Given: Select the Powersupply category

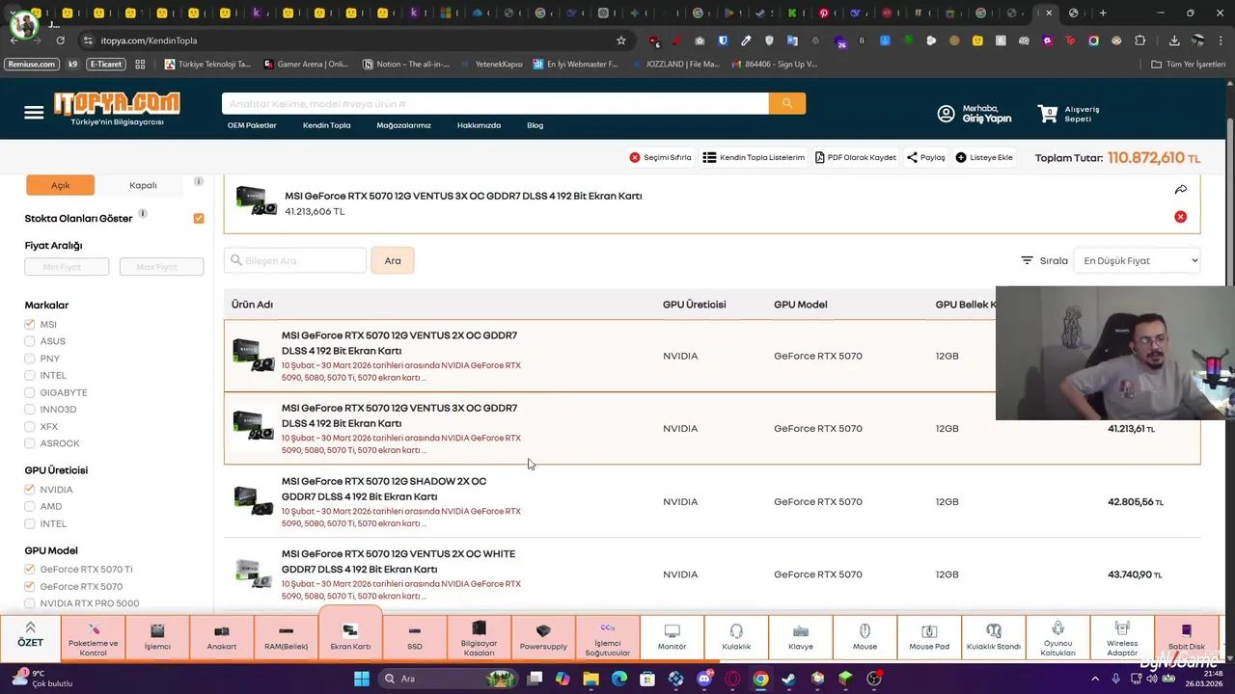Looking at the screenshot, I should coord(543,636).
